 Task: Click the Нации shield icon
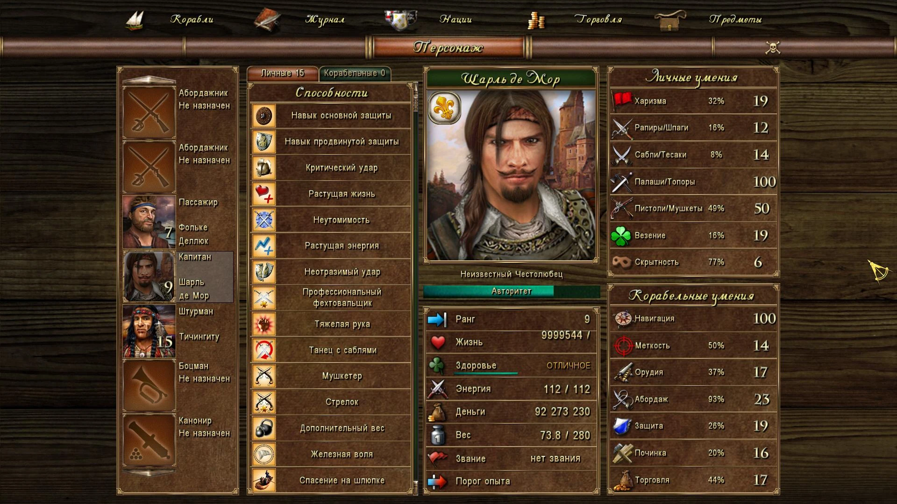click(400, 20)
